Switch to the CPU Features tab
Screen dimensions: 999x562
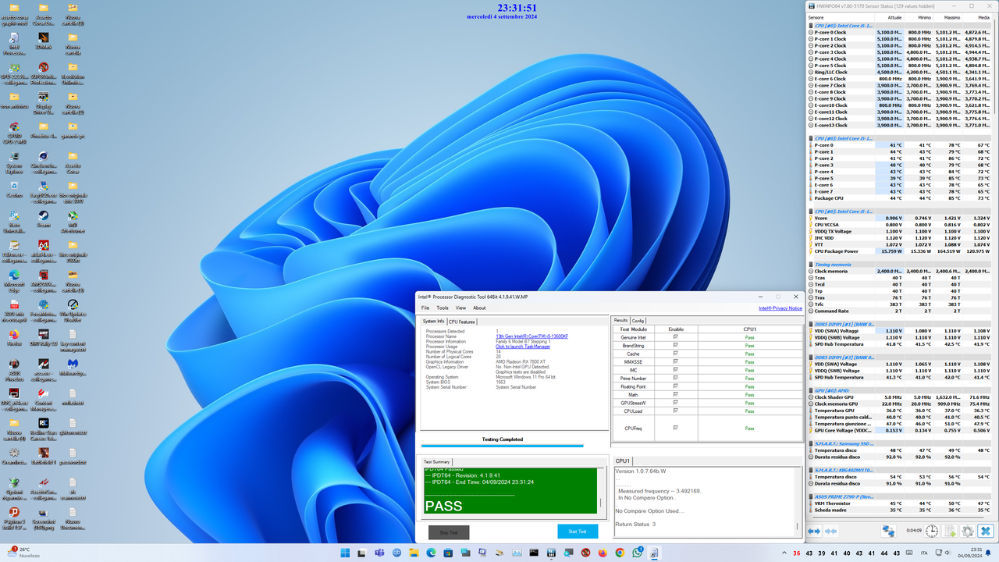[462, 321]
